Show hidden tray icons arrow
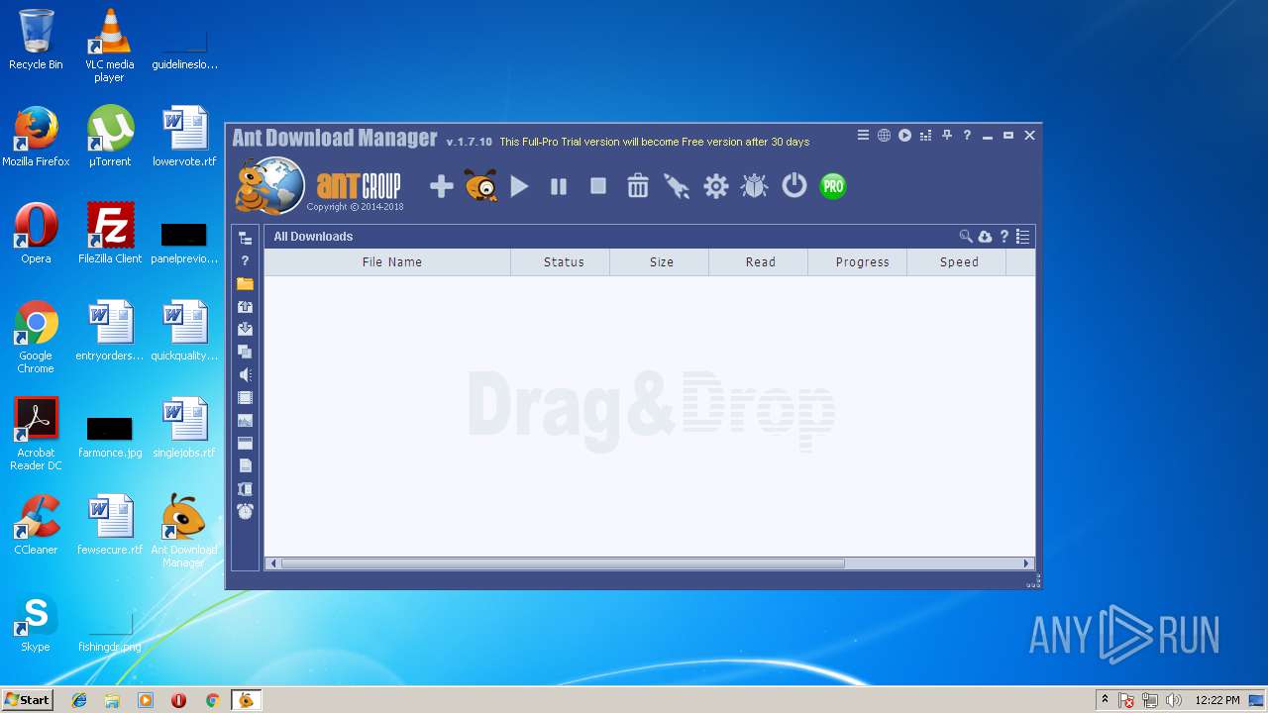 1105,699
